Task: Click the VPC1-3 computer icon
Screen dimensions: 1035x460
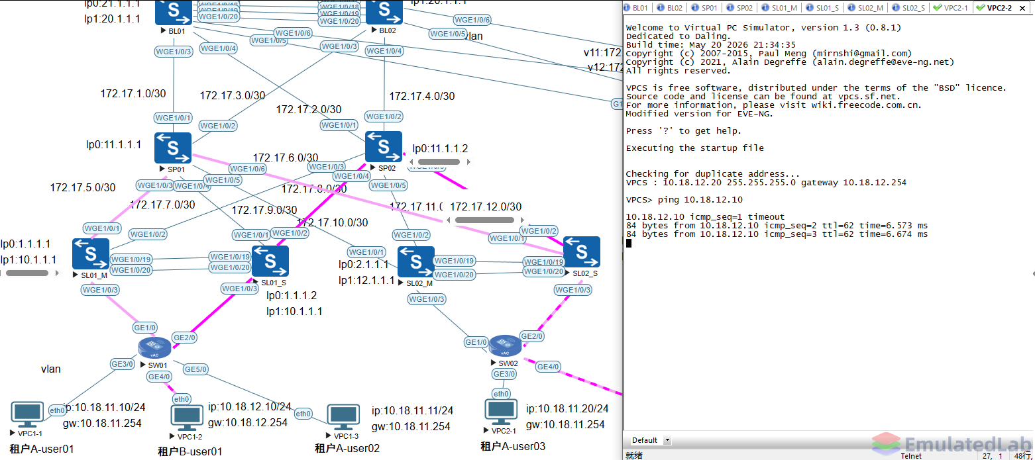Action: click(x=344, y=418)
